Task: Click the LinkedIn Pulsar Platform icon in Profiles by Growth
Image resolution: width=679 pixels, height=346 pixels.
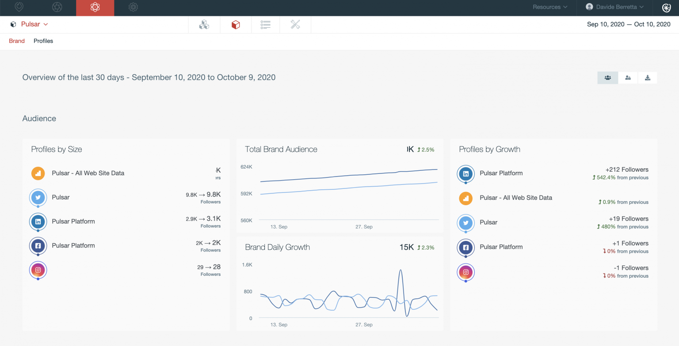Action: point(465,174)
